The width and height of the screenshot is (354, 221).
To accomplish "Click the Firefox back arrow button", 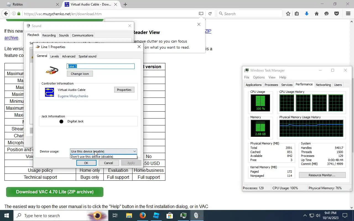I will point(6,14).
